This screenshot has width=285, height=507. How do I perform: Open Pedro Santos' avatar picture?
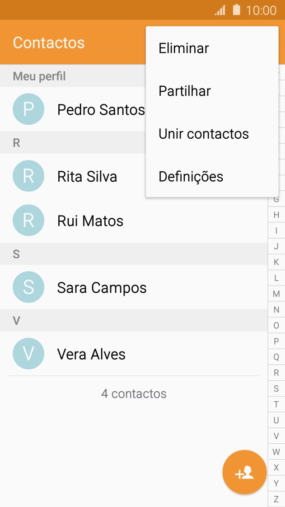(28, 109)
